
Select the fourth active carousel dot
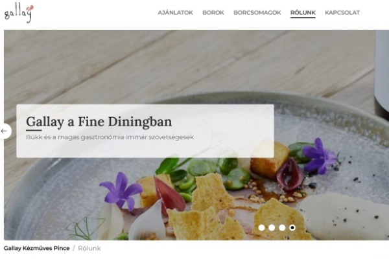(x=292, y=227)
